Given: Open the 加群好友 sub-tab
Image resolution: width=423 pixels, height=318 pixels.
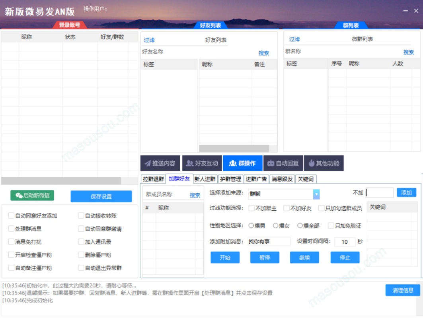Looking at the screenshot, I should pyautogui.click(x=179, y=178).
